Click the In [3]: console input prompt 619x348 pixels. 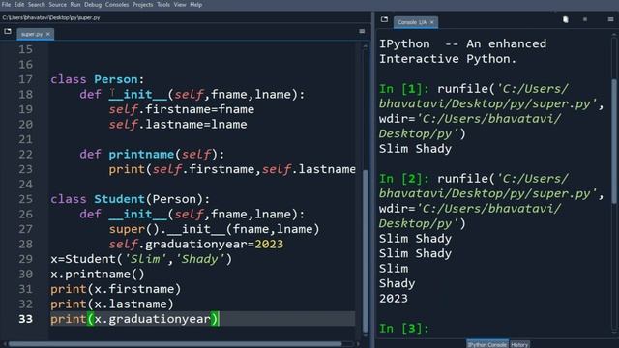point(404,329)
